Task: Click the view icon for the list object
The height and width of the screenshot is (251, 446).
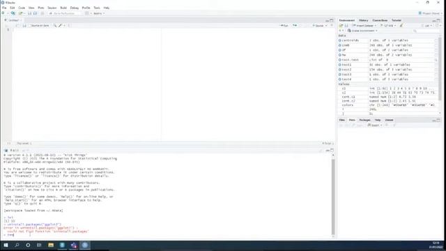Action: [x=436, y=60]
